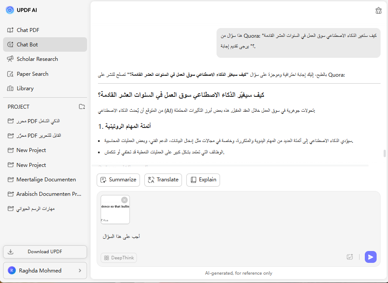Click the Raghda Mohmed avatar icon
Viewport: 388px width, 283px height.
(x=12, y=270)
